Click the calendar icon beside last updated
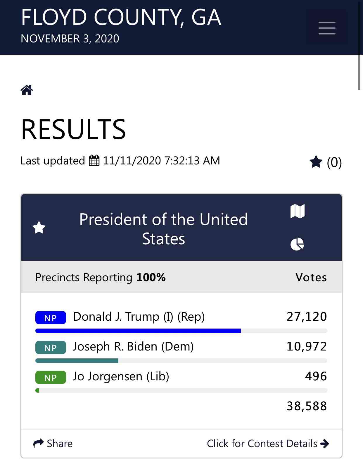This screenshot has width=363, height=469. [94, 160]
